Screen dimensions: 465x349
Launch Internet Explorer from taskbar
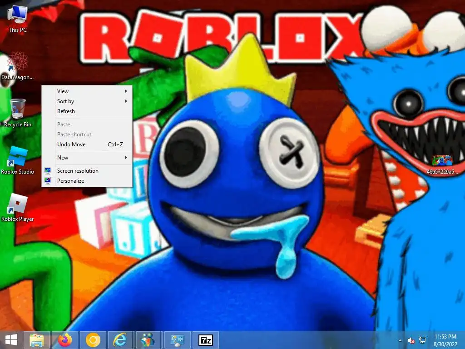pos(121,340)
